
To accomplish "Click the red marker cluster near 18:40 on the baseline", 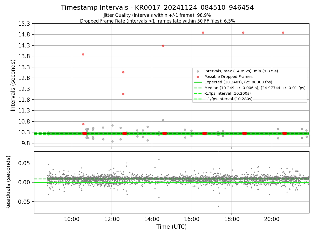I will tap(244, 133).
